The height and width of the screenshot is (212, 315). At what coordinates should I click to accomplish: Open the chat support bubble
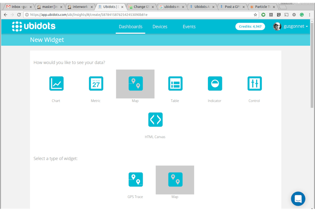[298, 199]
